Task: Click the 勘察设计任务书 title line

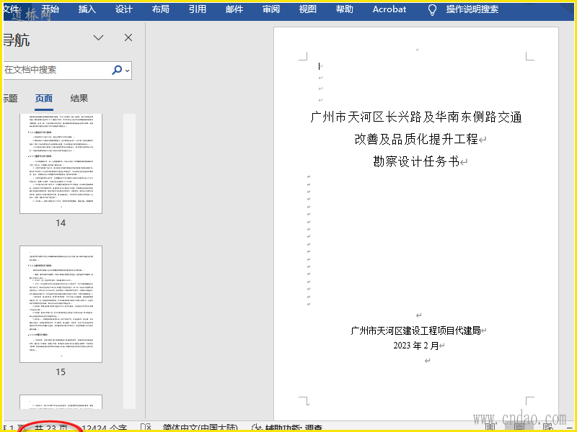Action: pos(416,161)
